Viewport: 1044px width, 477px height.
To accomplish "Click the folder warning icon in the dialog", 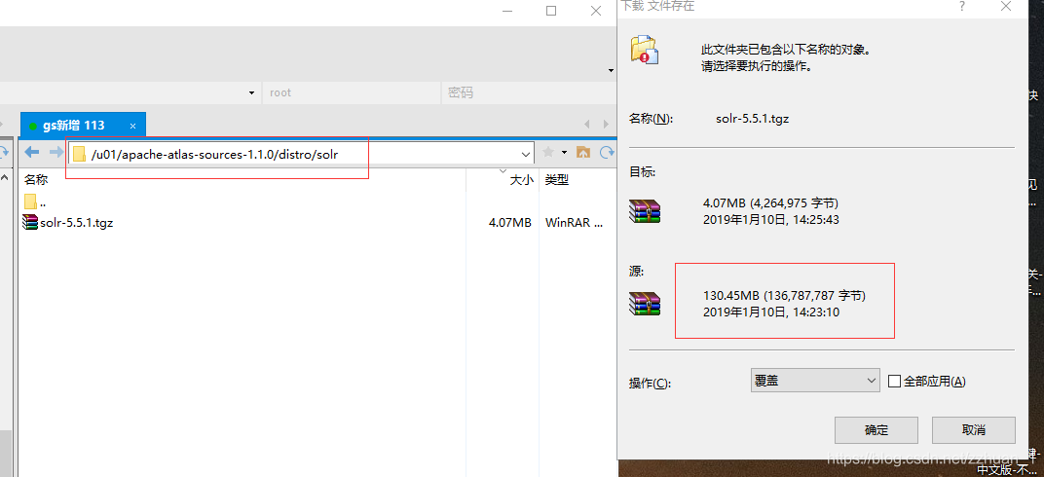I will click(x=645, y=50).
